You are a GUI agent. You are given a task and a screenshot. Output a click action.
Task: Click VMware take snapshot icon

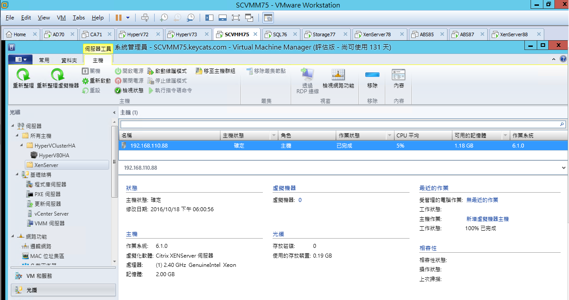tap(164, 18)
